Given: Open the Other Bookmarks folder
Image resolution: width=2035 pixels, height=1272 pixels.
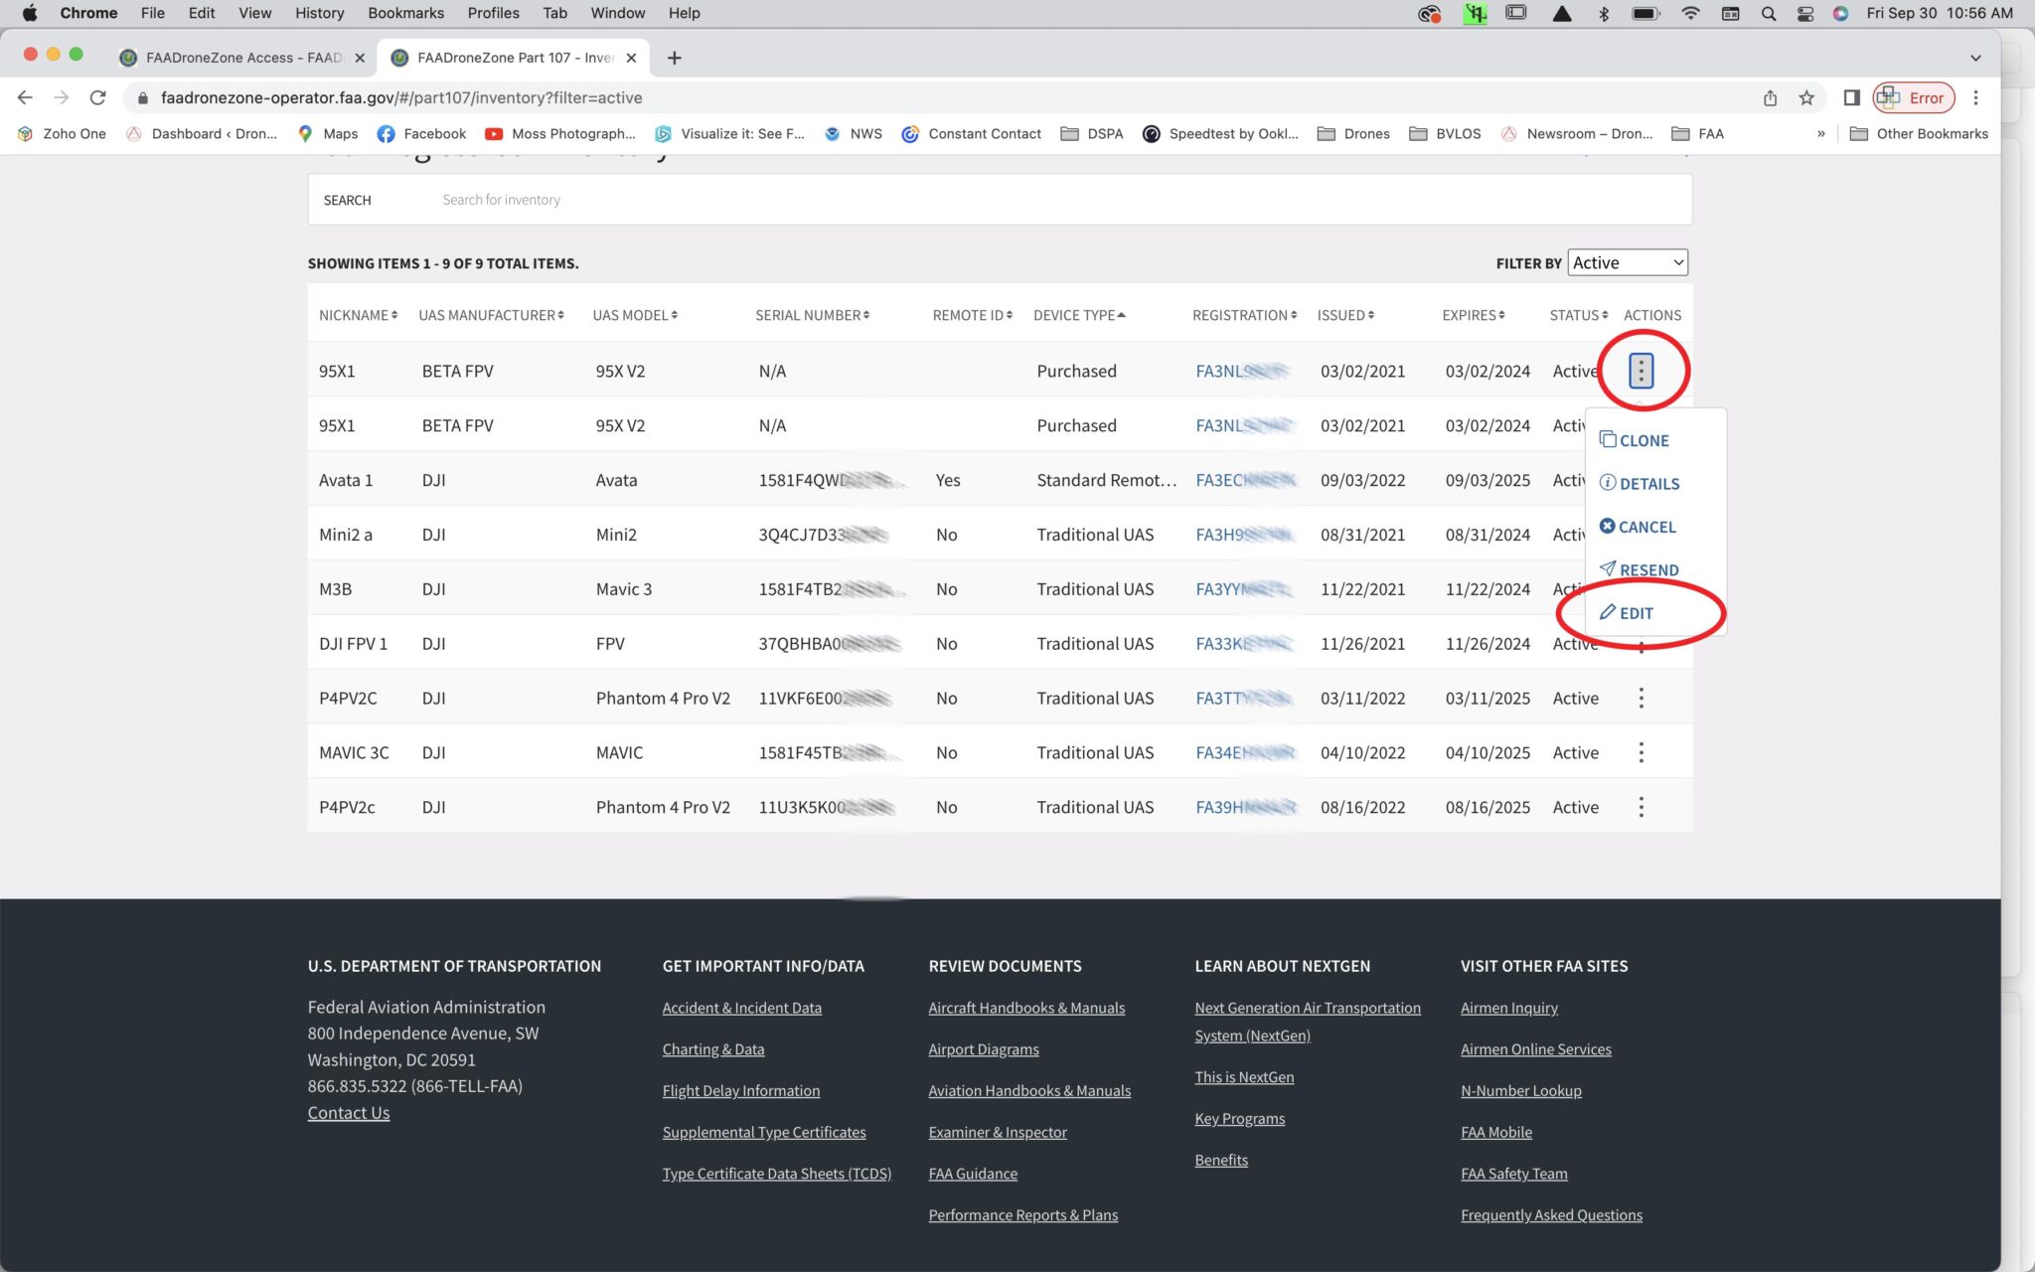Looking at the screenshot, I should coord(1919,133).
